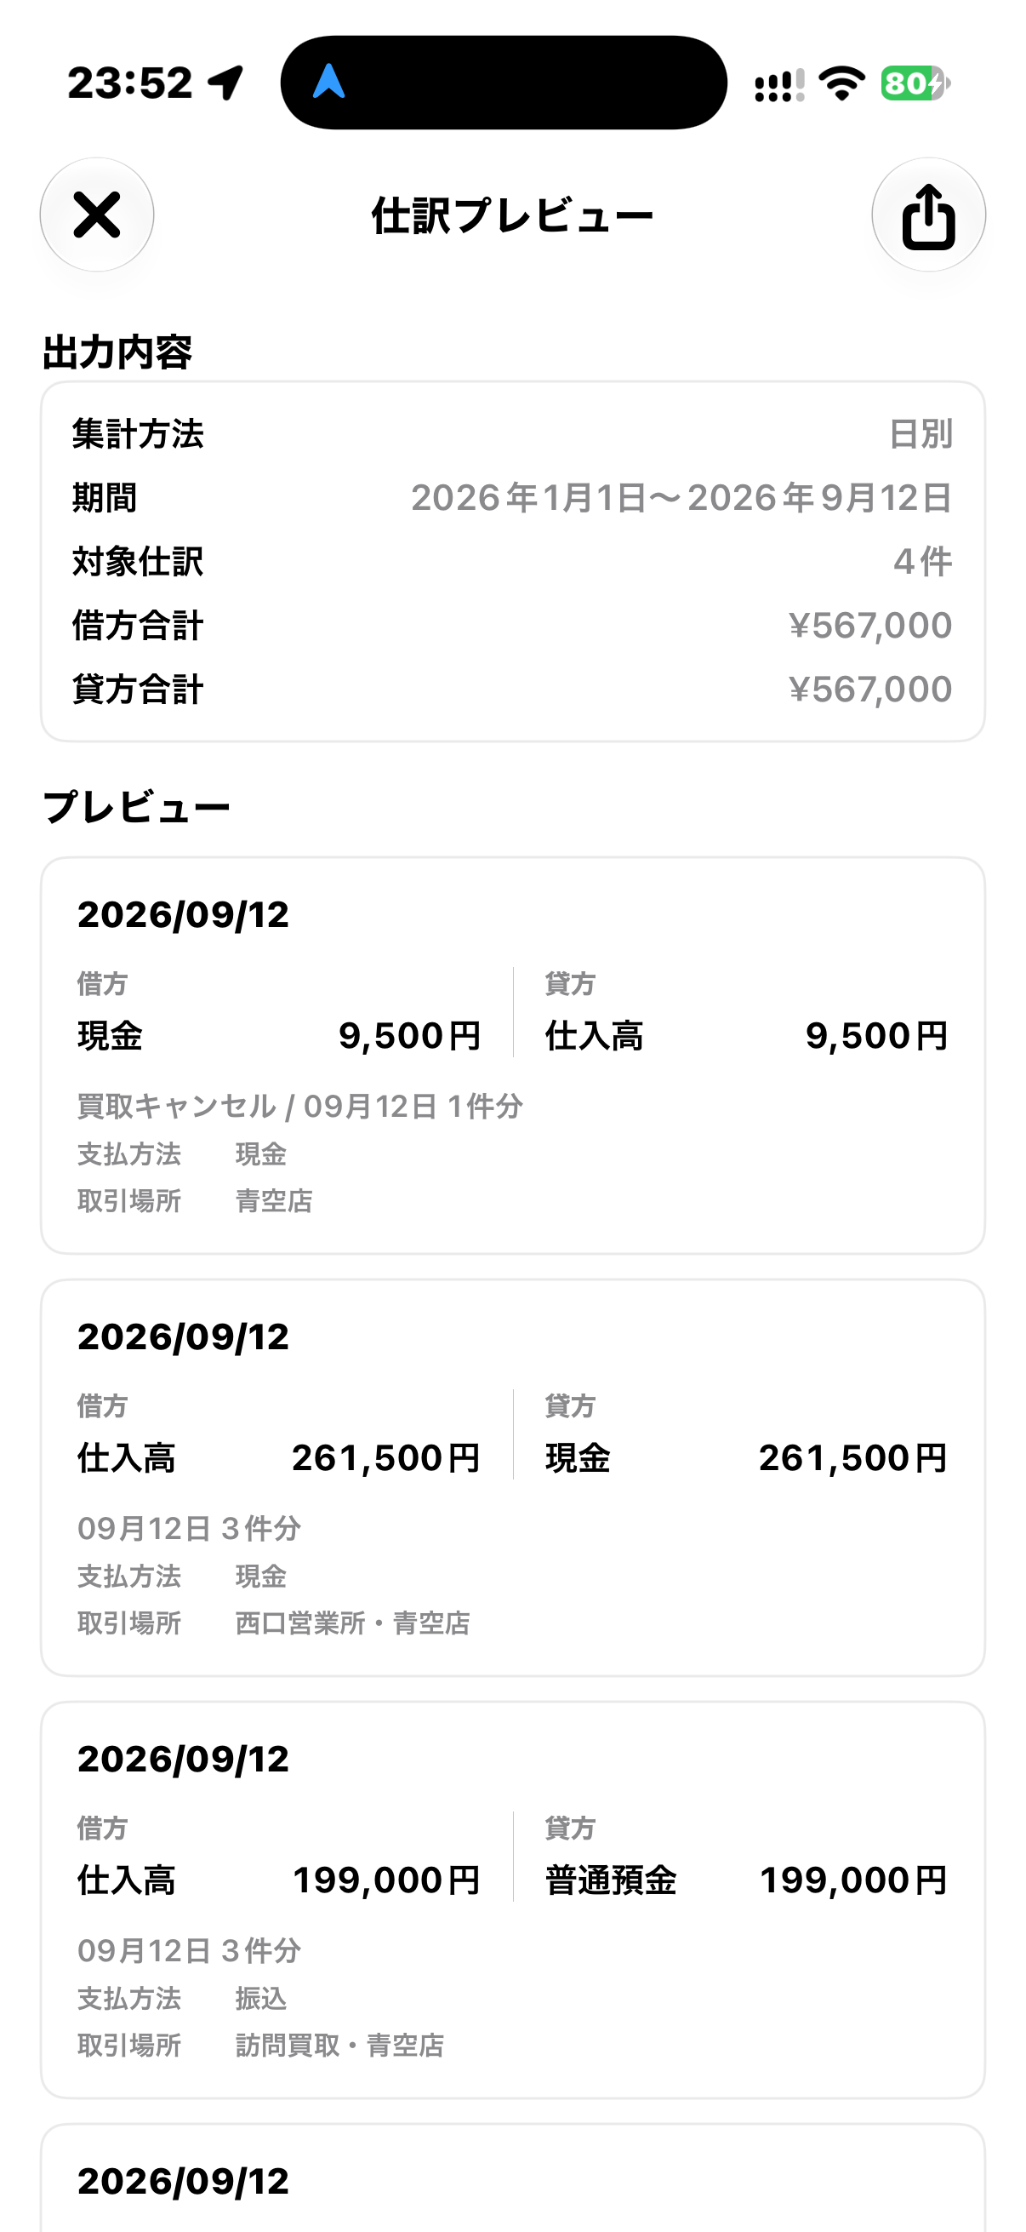This screenshot has height=2232, width=1026.
Task: Tap the share export icon
Action: click(x=928, y=214)
